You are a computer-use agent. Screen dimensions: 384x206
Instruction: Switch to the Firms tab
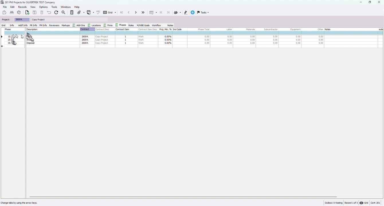(x=108, y=25)
